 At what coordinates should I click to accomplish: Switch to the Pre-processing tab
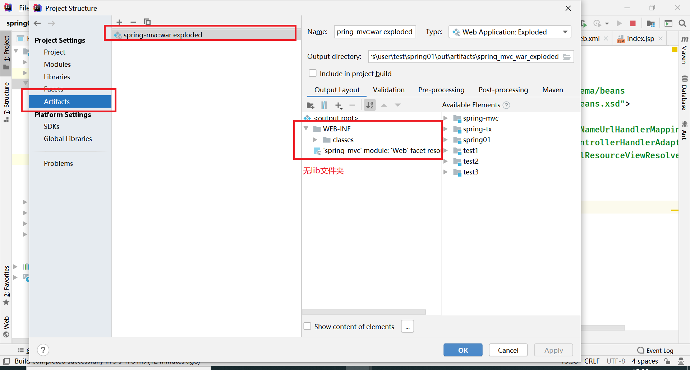click(x=441, y=90)
